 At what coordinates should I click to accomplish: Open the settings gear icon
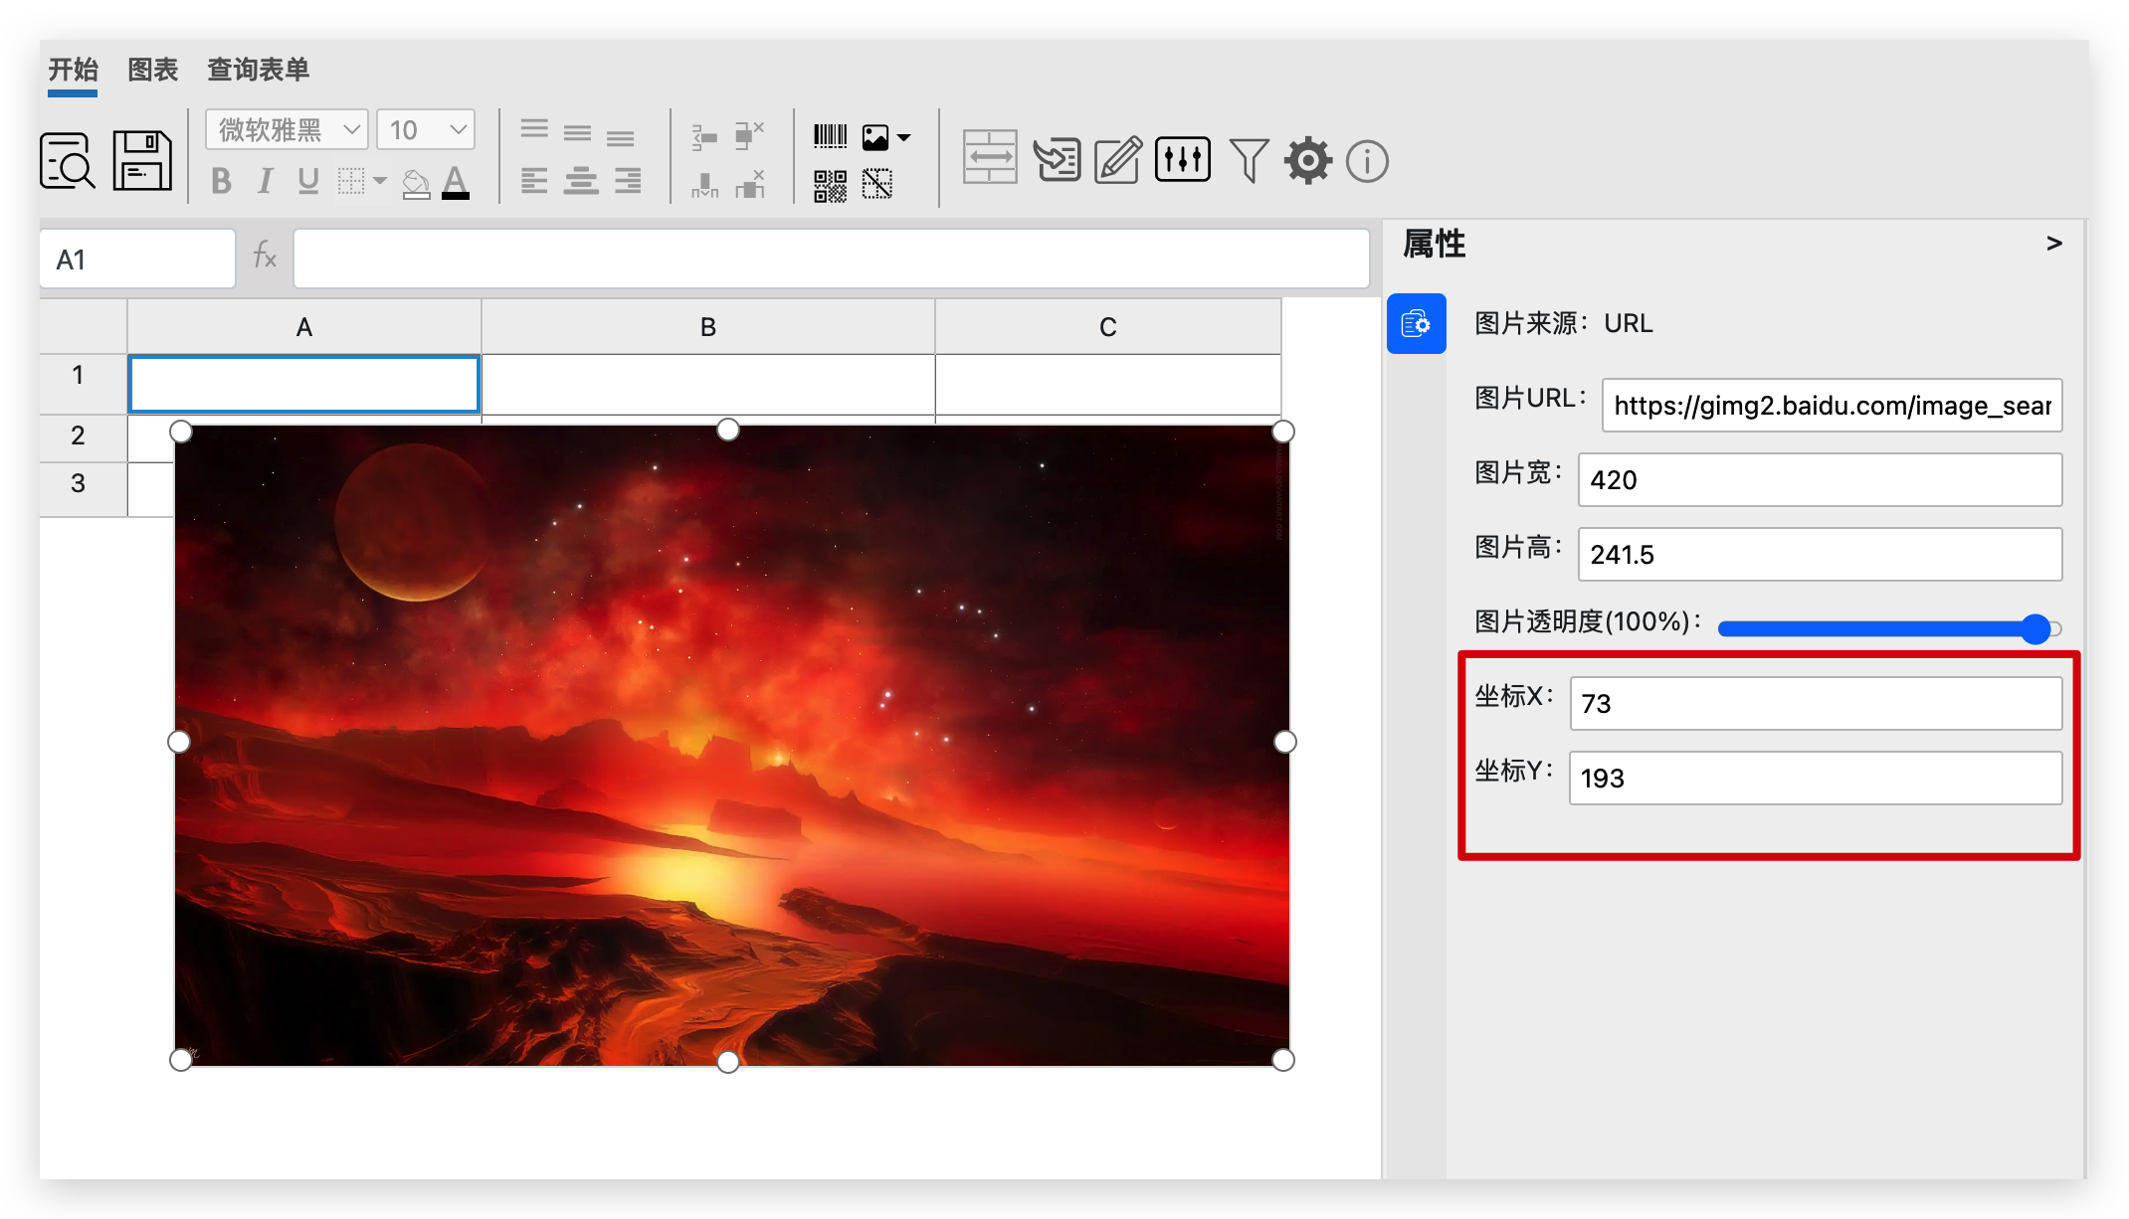1308,160
